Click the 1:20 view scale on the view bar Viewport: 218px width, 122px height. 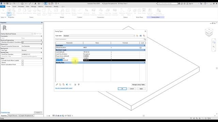(x=48, y=116)
